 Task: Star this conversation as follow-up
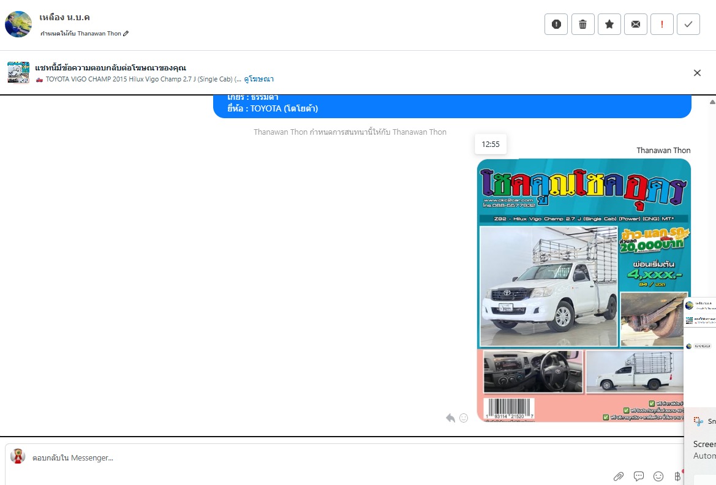coord(609,24)
